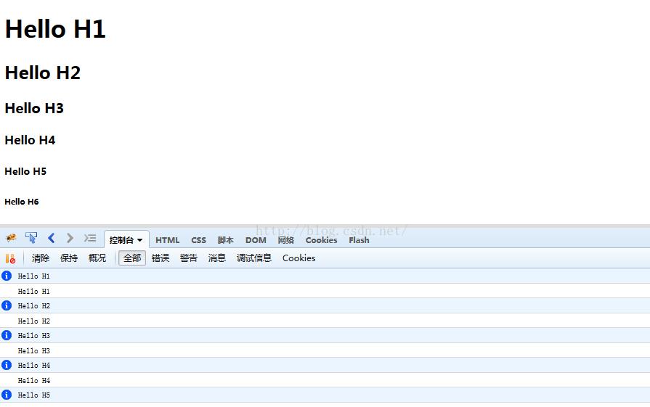This screenshot has height=407, width=650.
Task: Select the white Hello H2 console row
Action: point(325,321)
